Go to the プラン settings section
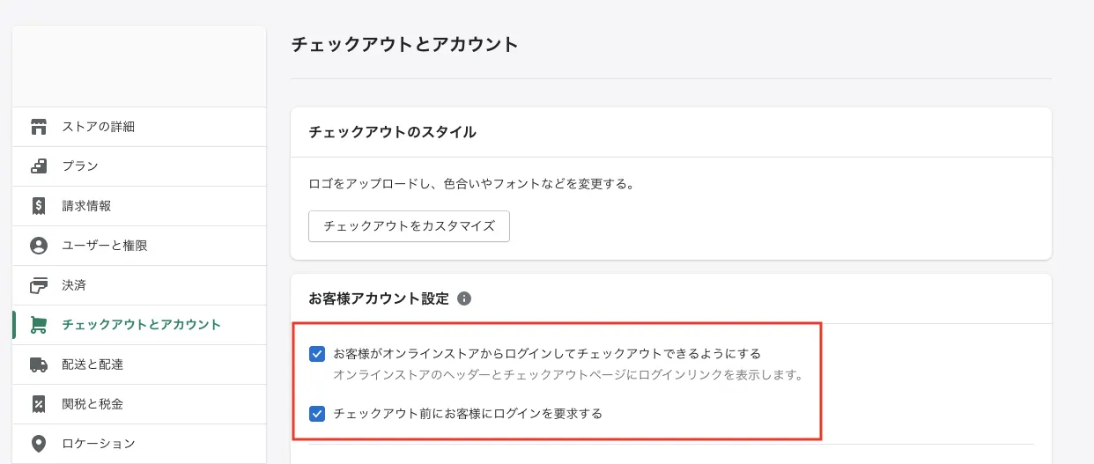Image resolution: width=1094 pixels, height=464 pixels. [80, 166]
